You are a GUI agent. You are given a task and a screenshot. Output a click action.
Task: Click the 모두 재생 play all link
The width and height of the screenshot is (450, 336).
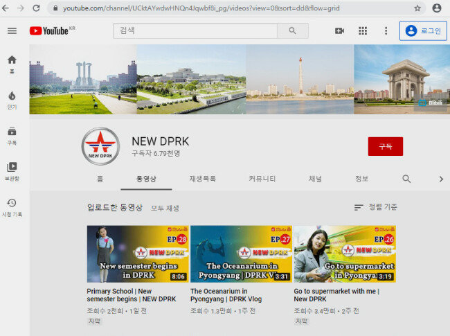(165, 208)
